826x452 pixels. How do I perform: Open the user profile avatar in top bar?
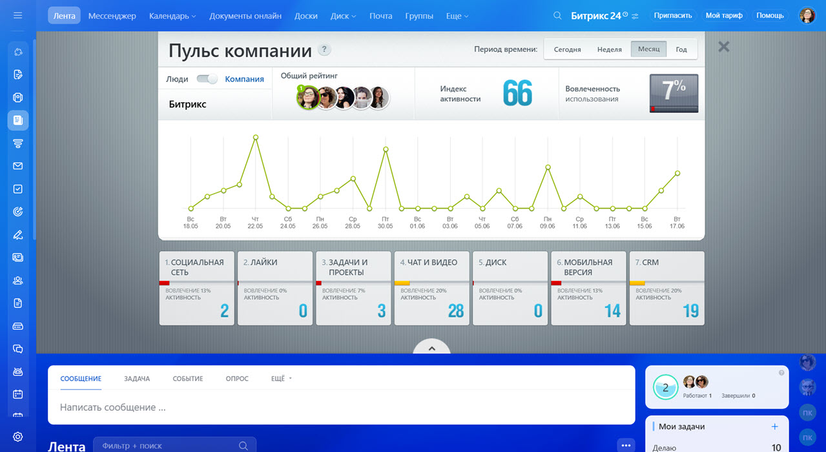click(x=807, y=15)
